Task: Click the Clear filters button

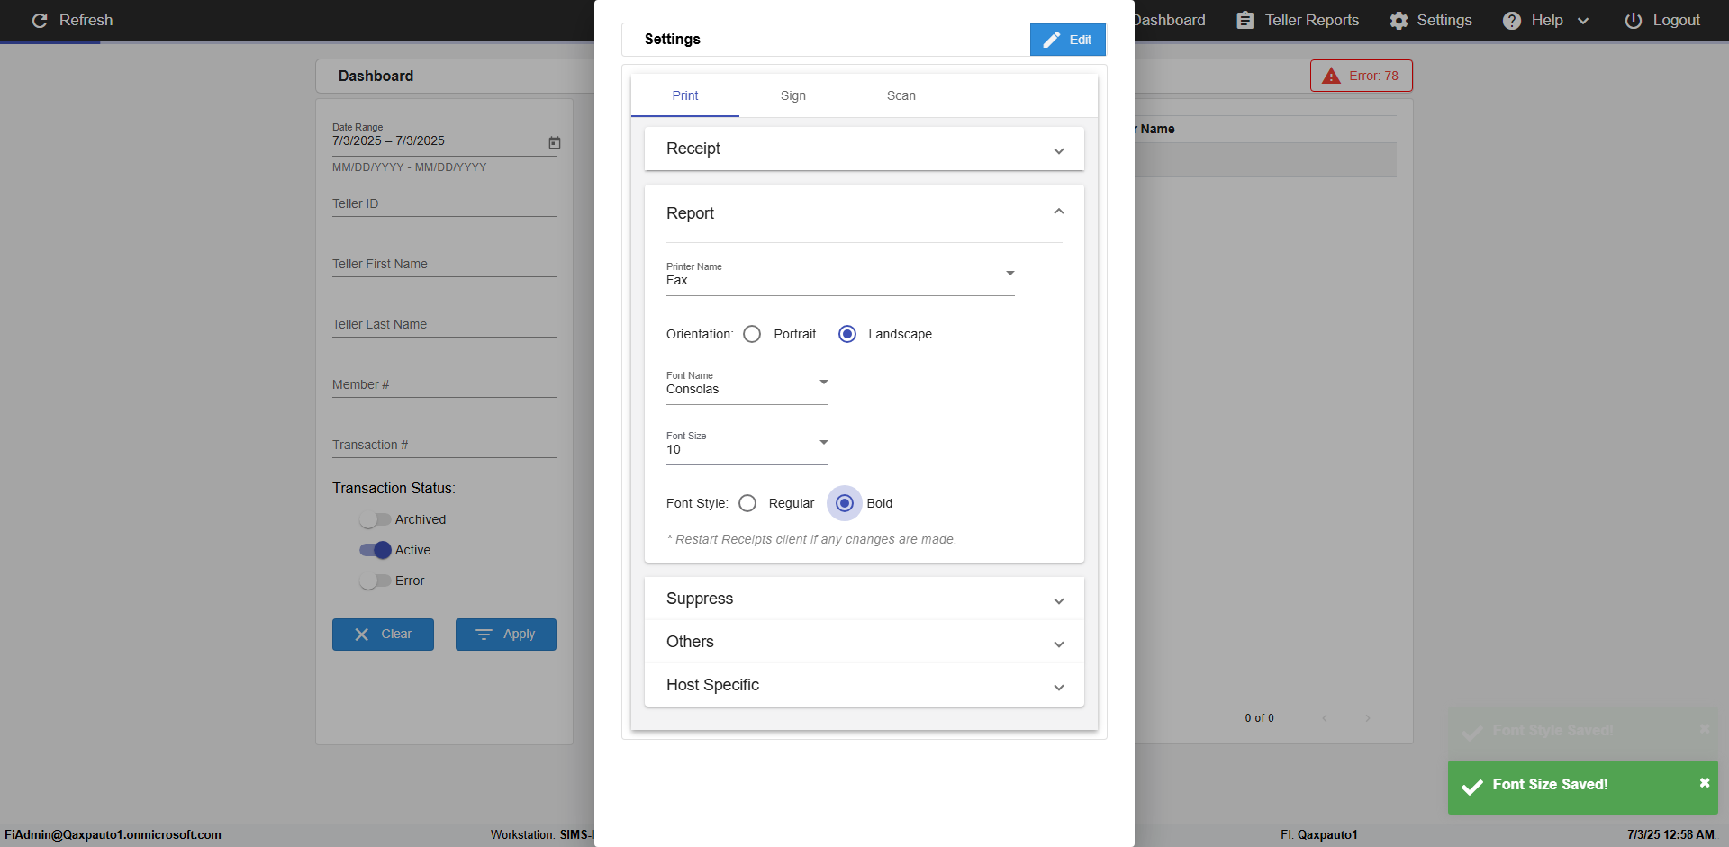Action: (x=383, y=635)
